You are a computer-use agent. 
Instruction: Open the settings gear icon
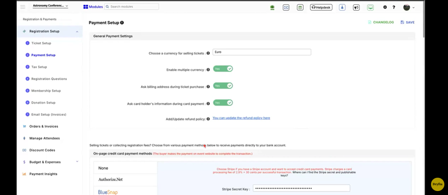coord(385,7)
